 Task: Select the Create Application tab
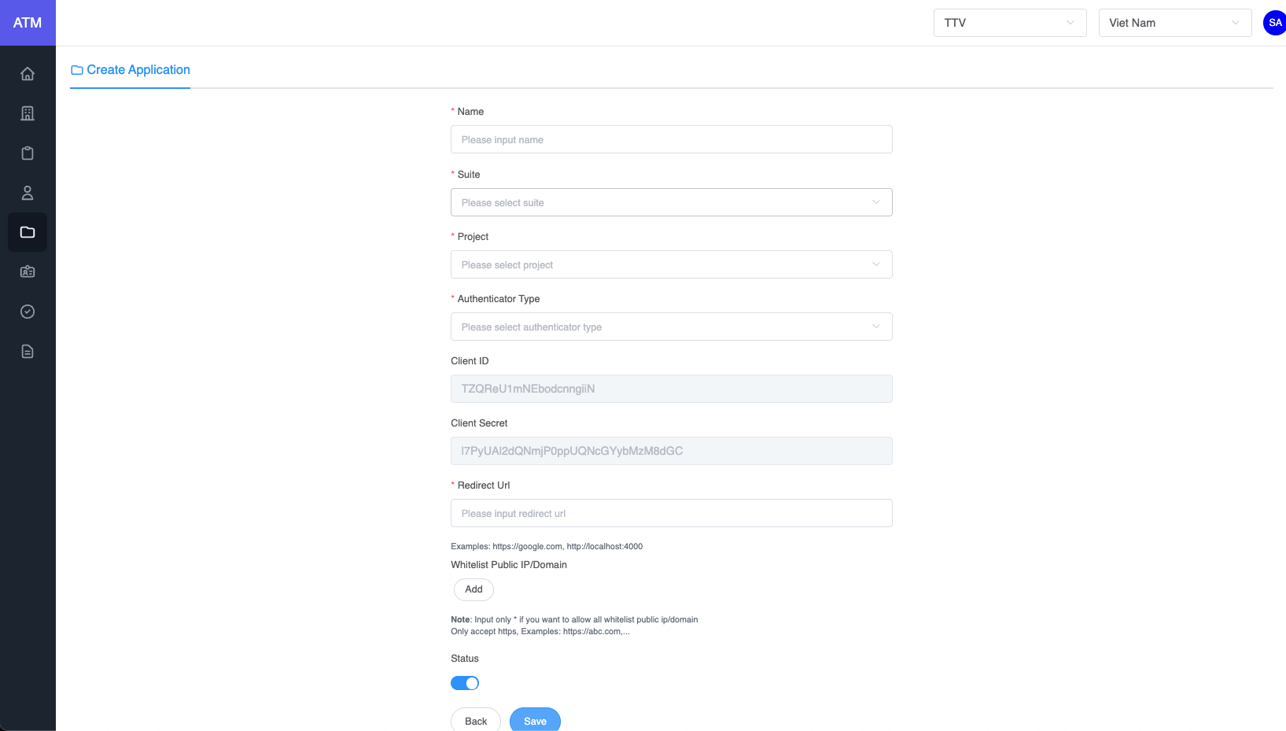[131, 70]
